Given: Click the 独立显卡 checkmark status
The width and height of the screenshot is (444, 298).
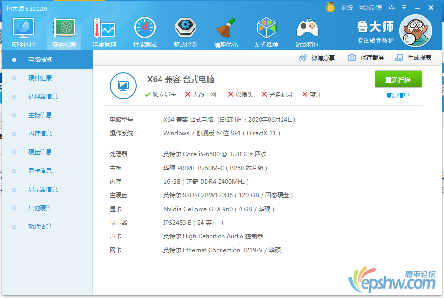Looking at the screenshot, I should 160,95.
